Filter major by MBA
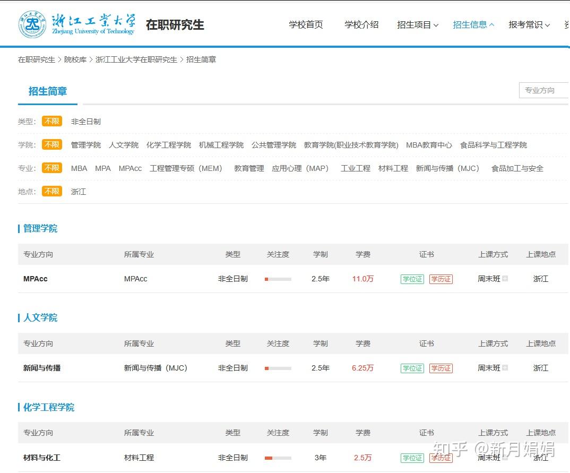Screen dimensions: 570x473 [79, 168]
